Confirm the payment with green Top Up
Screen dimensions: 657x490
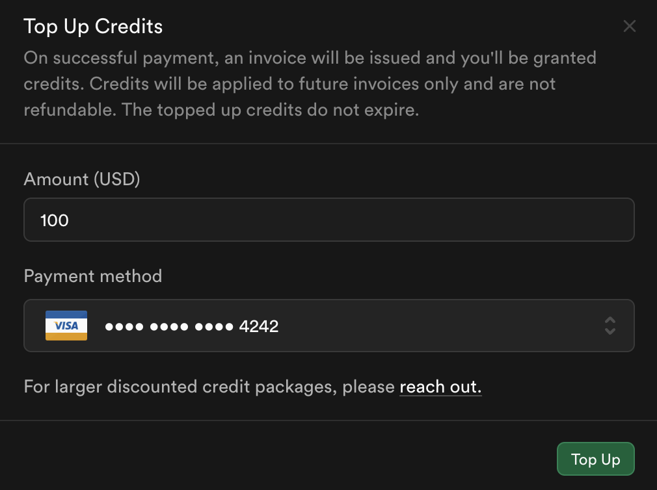tap(595, 459)
